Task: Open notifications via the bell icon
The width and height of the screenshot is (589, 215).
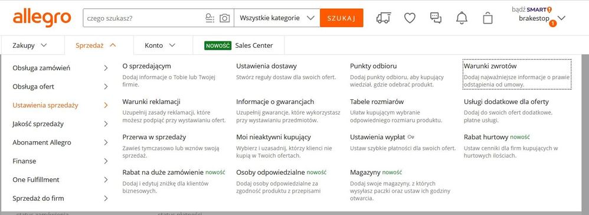Action: tap(462, 18)
